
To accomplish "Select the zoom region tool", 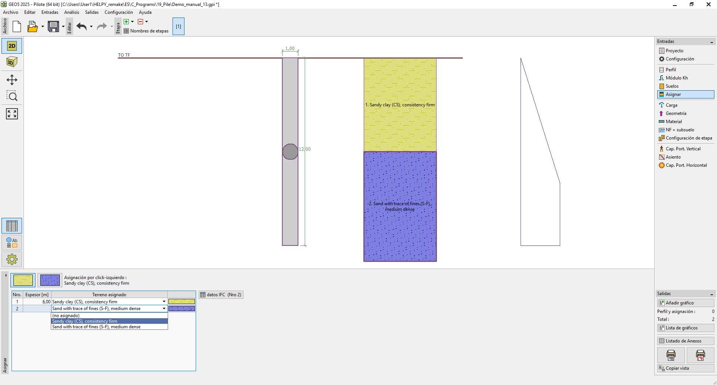I will pos(12,96).
